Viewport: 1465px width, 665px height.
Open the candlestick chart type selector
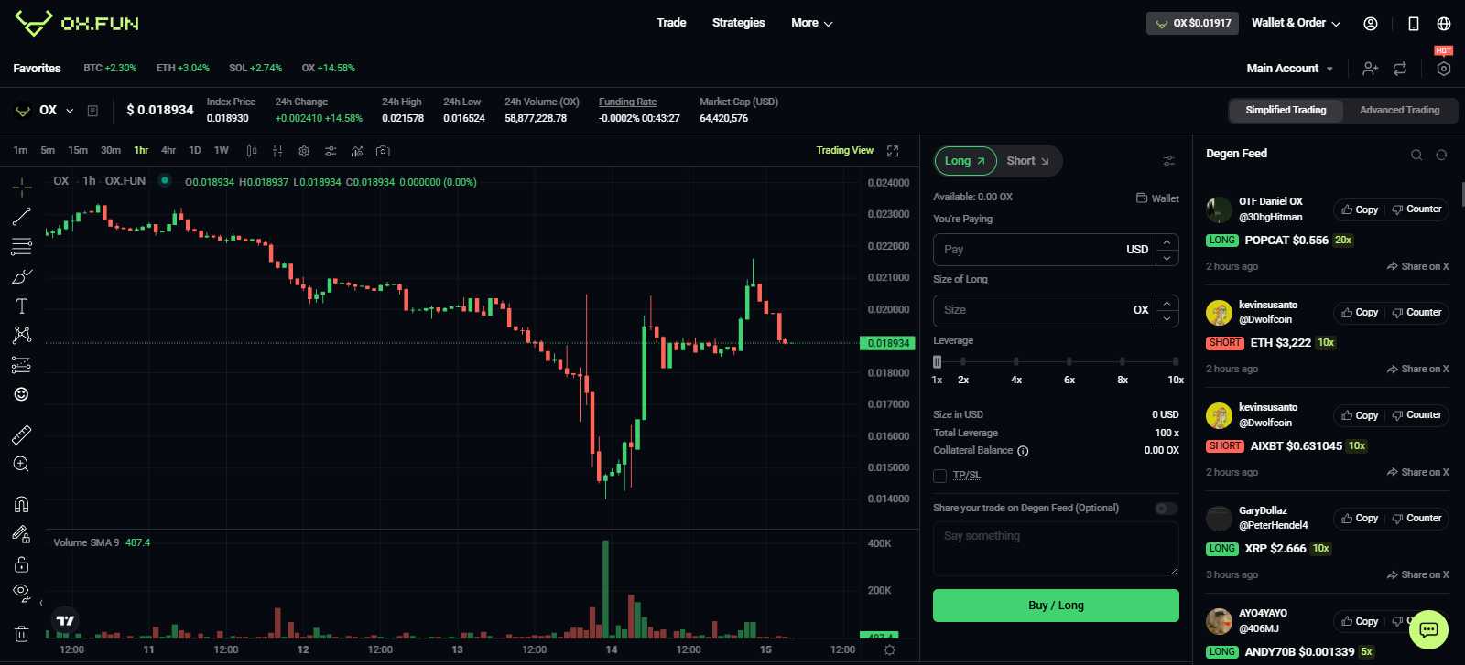click(252, 151)
